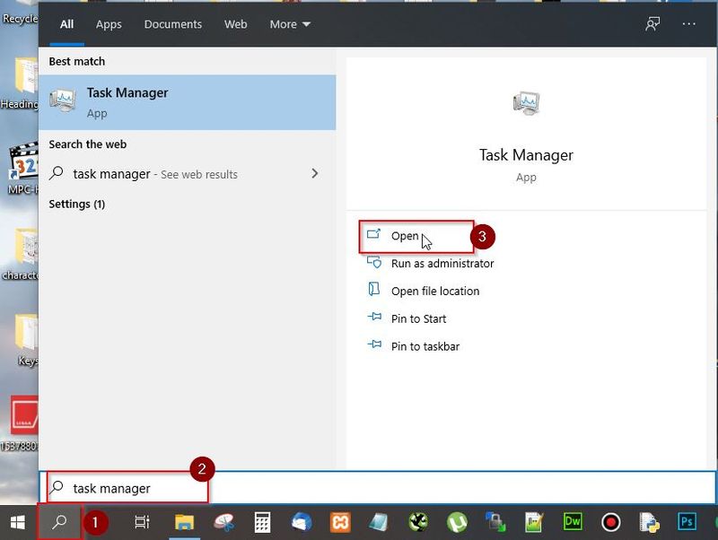
Task: Open Photoshop from the taskbar
Action: click(687, 522)
